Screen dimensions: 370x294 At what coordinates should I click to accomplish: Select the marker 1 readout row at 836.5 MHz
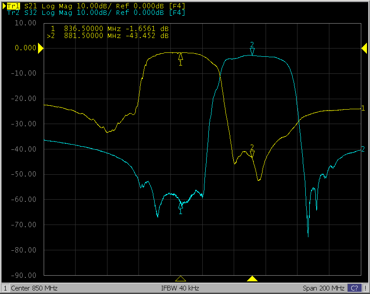point(109,29)
